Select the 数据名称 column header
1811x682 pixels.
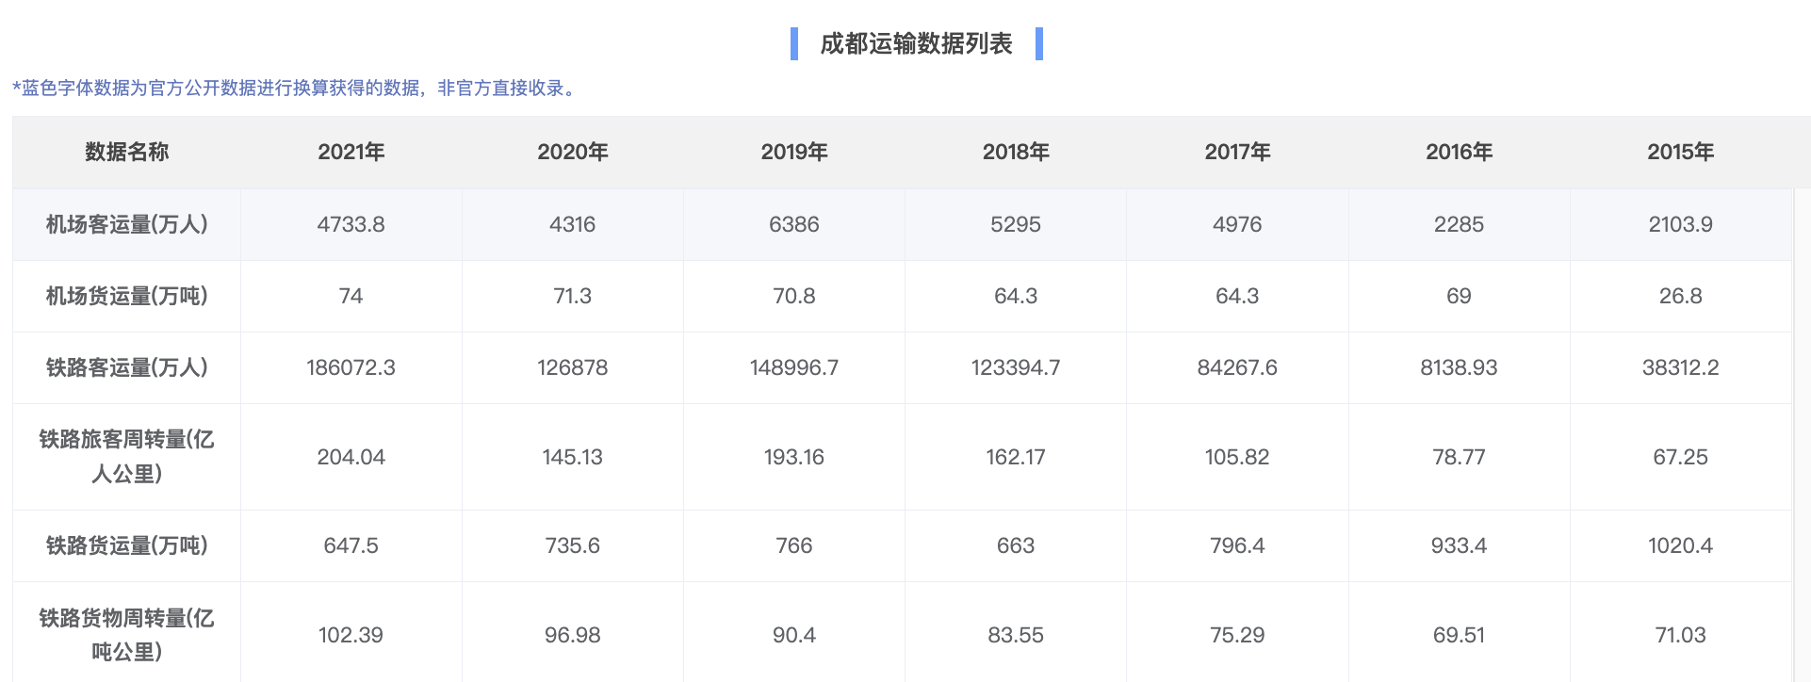coord(127,152)
